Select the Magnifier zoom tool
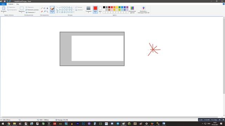Image resolution: width=225 pixels, height=126 pixels. [47, 12]
